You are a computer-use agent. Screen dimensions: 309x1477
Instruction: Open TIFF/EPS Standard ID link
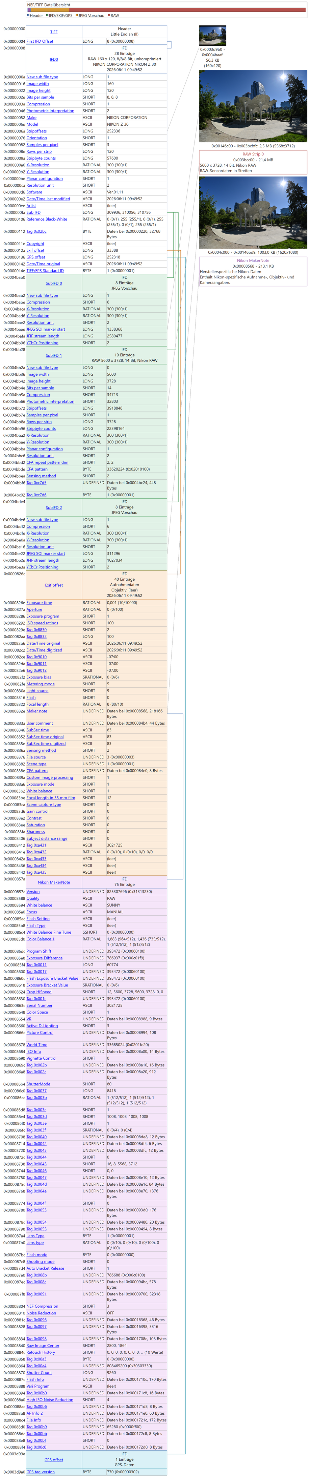pyautogui.click(x=45, y=271)
